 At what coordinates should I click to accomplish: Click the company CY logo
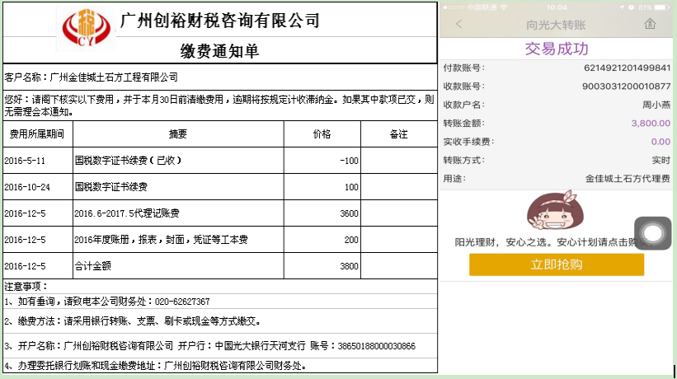86,27
